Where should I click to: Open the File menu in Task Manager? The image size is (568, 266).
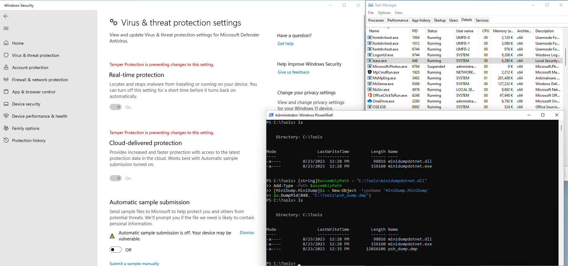coord(371,13)
